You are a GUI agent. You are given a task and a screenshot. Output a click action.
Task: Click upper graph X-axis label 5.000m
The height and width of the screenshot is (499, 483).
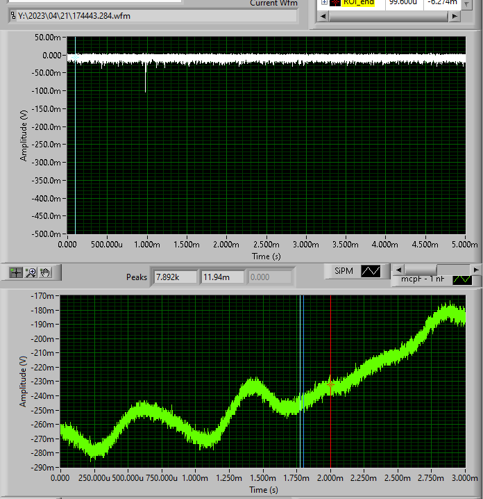pyautogui.click(x=464, y=245)
